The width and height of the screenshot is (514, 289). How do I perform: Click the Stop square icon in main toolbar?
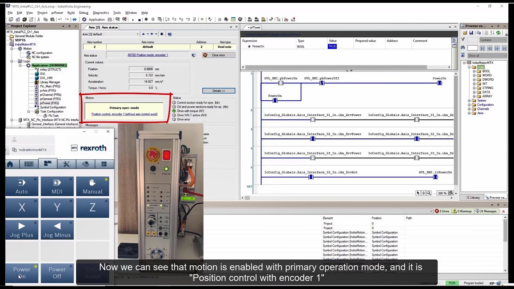point(139,19)
